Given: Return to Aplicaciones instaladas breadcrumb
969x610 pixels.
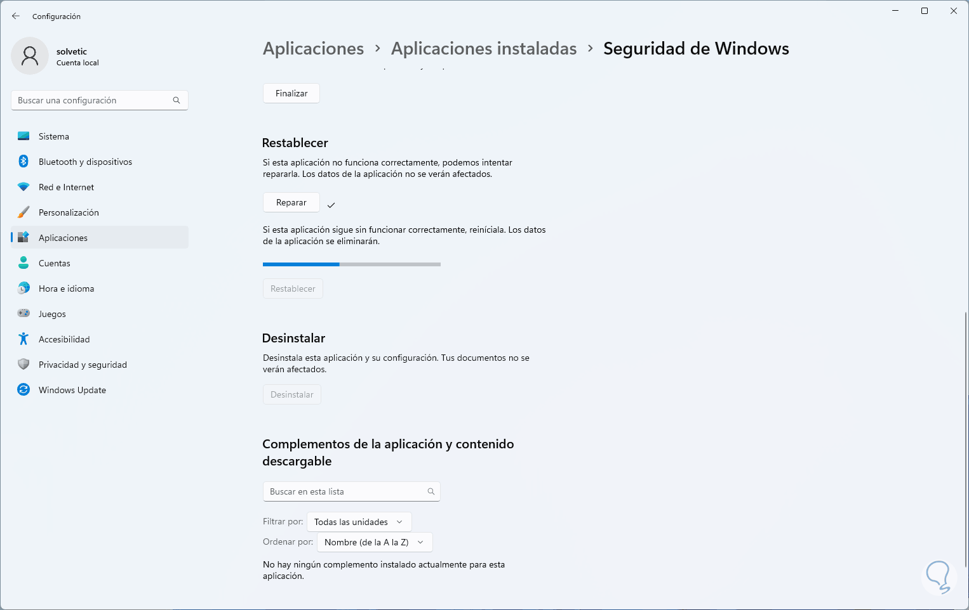Looking at the screenshot, I should (x=484, y=49).
